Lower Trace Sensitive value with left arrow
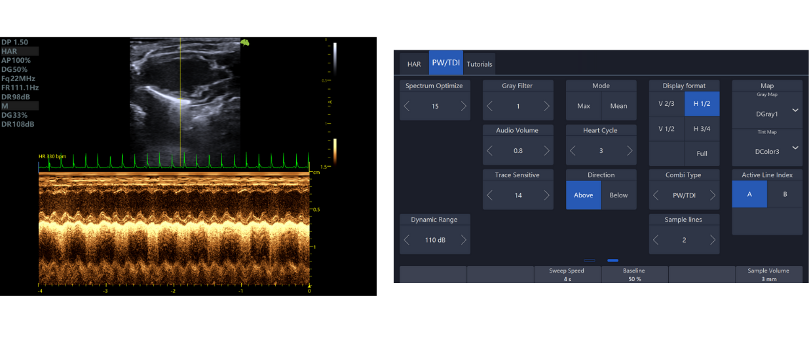Viewport: 809px width, 353px height. click(491, 195)
